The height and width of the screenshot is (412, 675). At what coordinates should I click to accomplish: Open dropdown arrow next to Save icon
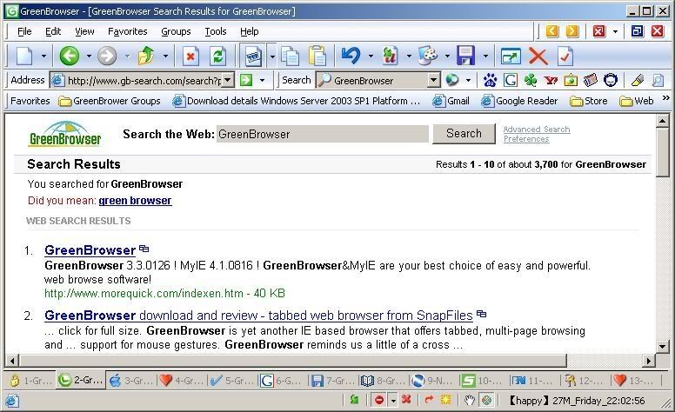485,56
